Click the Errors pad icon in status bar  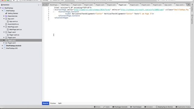pos(95,107)
